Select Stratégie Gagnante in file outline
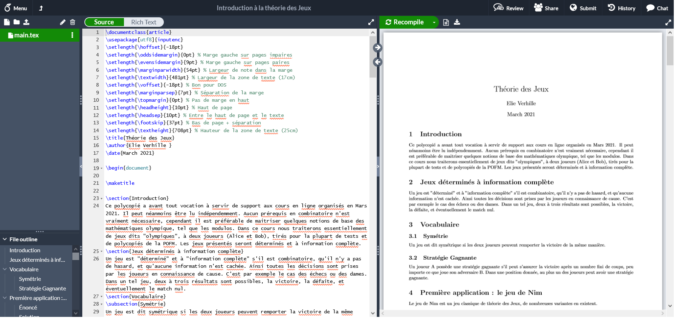 point(42,288)
